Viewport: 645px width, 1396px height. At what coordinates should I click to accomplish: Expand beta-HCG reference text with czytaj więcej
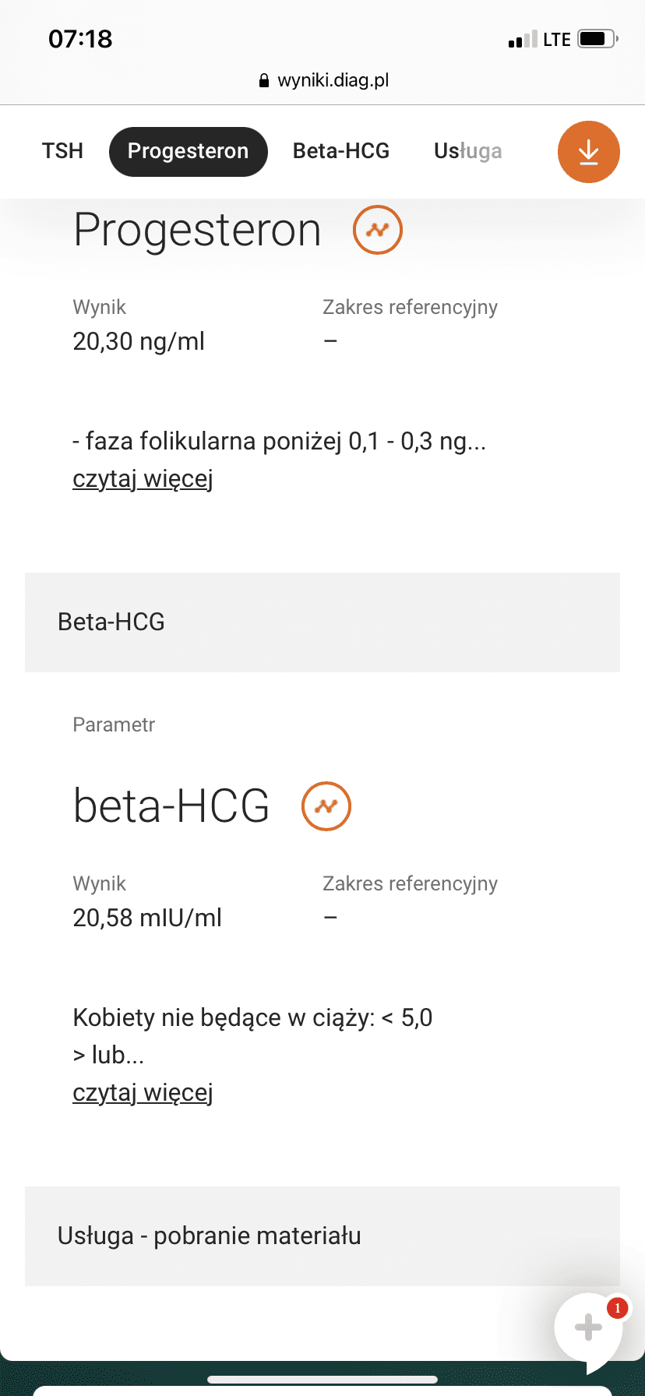click(x=143, y=1092)
